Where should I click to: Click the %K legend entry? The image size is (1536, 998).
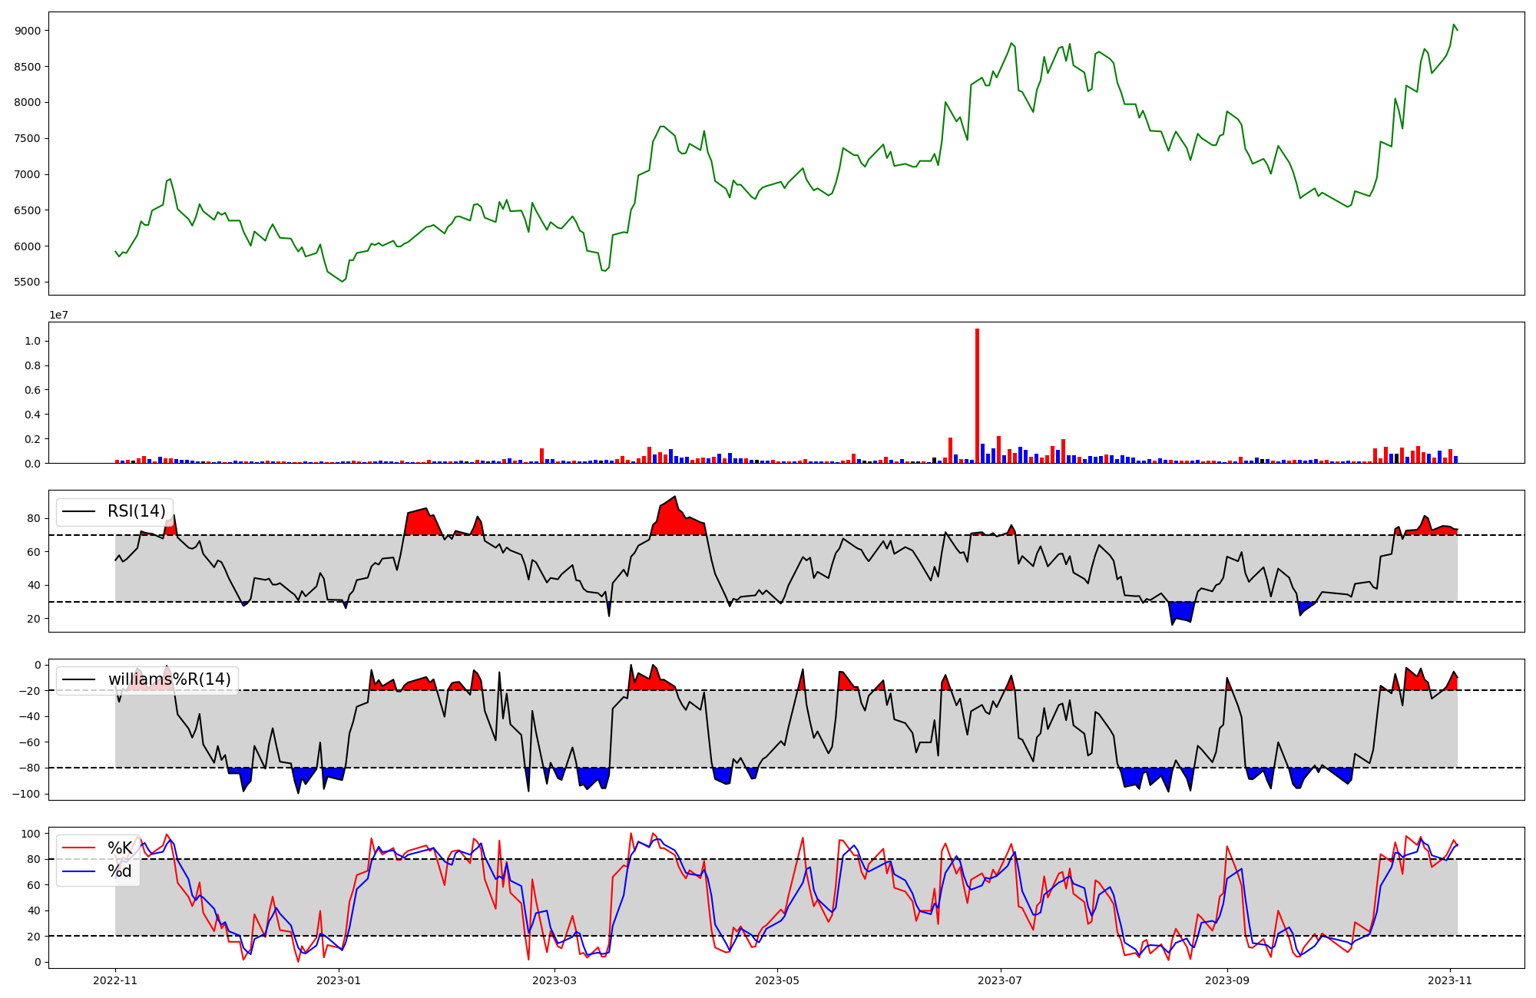[x=119, y=848]
